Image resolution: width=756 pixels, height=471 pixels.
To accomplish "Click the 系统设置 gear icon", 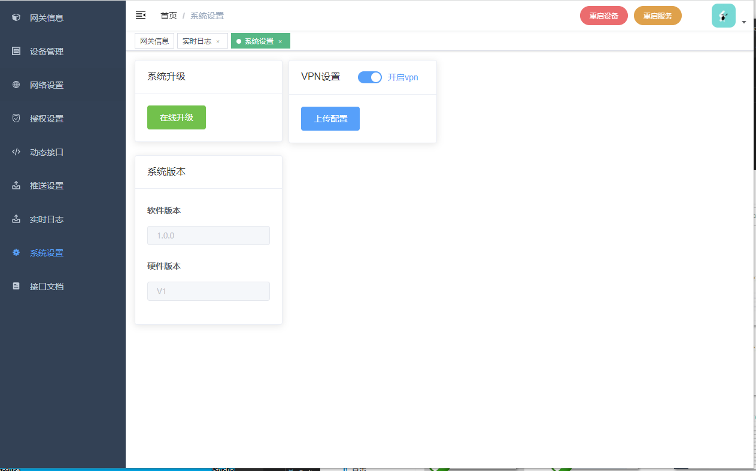I will pyautogui.click(x=16, y=253).
